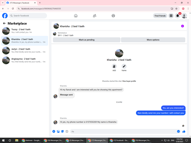Open the plus more actions icon
The height and width of the screenshot is (143, 191).
tap(54, 132)
